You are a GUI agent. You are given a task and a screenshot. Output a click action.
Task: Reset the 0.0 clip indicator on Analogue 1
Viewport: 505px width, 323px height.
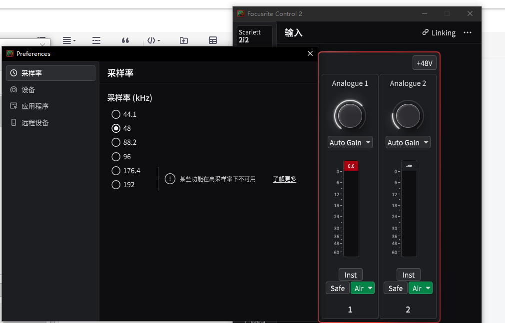(x=351, y=166)
